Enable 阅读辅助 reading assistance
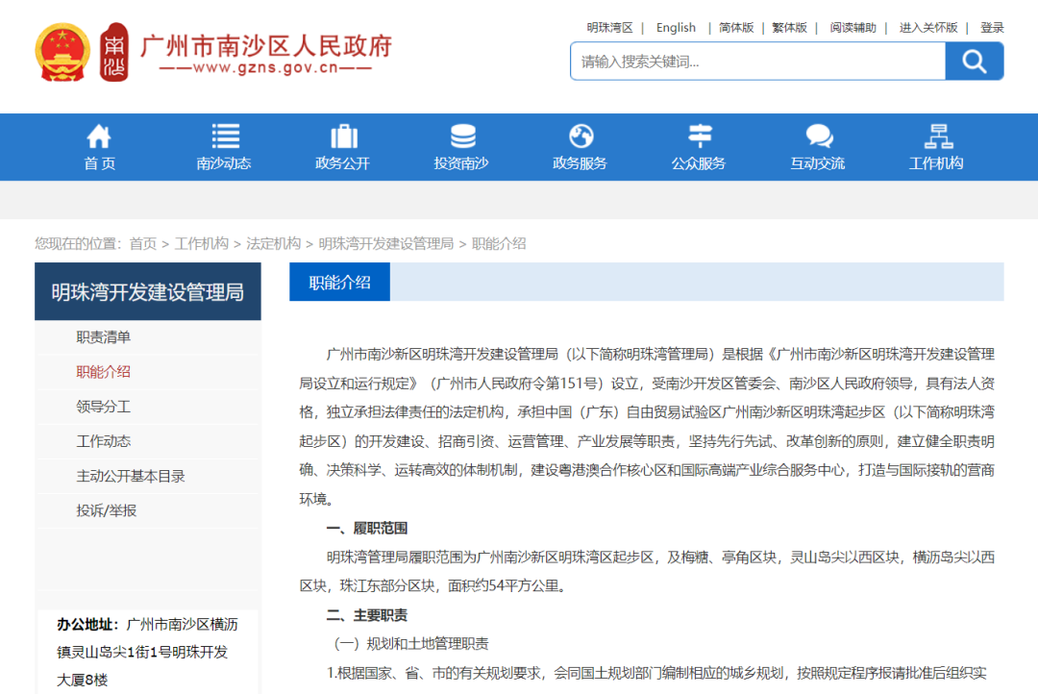 (x=853, y=27)
